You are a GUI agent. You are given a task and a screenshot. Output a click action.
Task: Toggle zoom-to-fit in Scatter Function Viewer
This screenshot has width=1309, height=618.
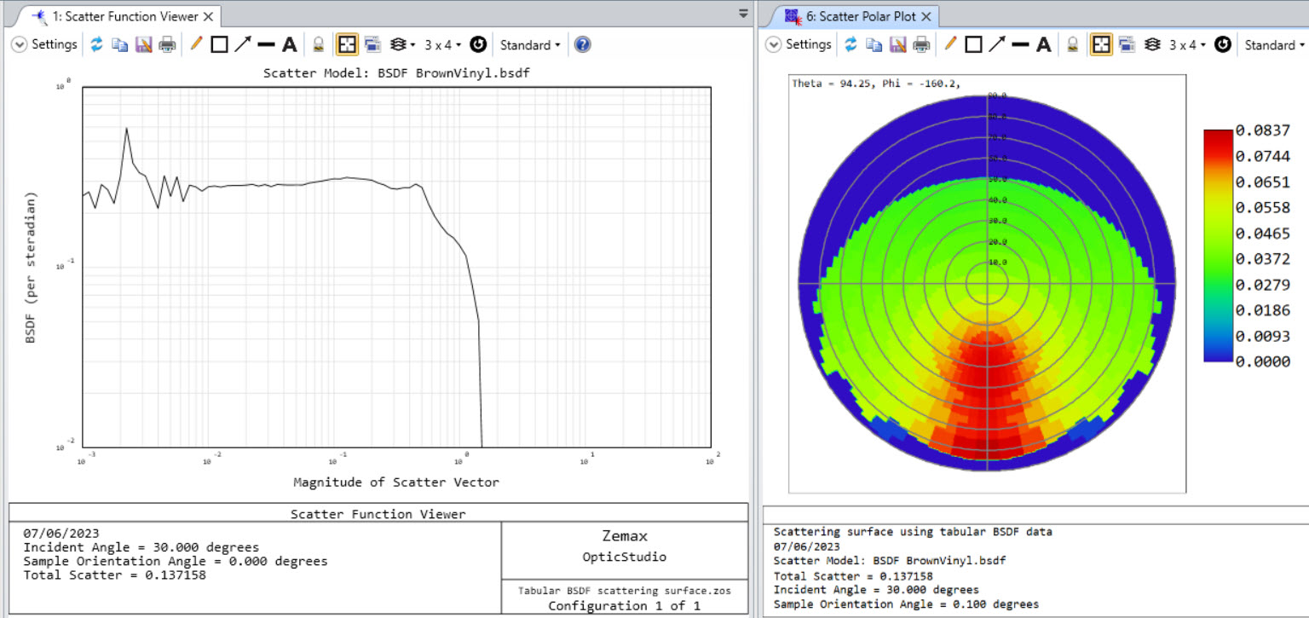pyautogui.click(x=347, y=44)
